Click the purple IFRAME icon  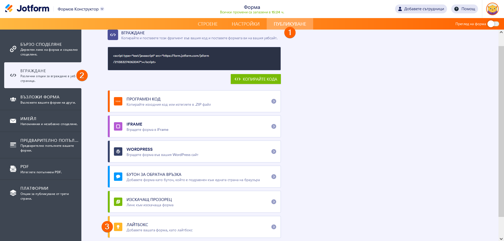pyautogui.click(x=118, y=126)
